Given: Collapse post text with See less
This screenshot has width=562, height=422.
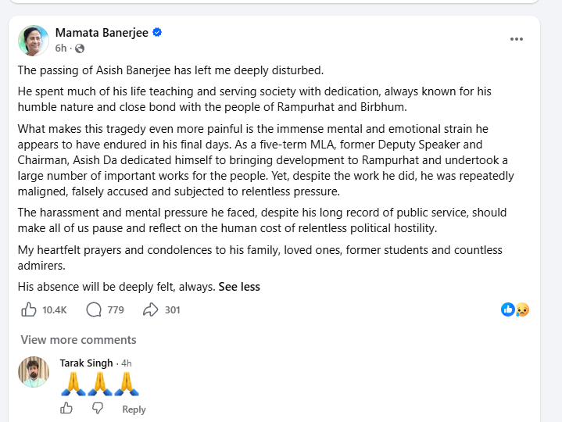Looking at the screenshot, I should [239, 287].
